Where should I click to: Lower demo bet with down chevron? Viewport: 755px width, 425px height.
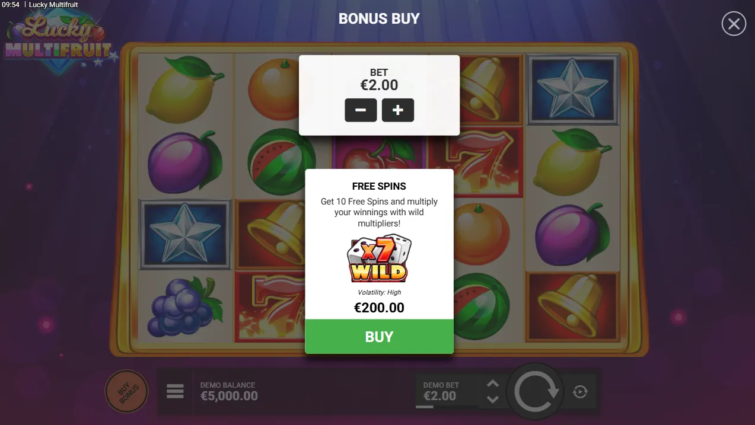492,399
